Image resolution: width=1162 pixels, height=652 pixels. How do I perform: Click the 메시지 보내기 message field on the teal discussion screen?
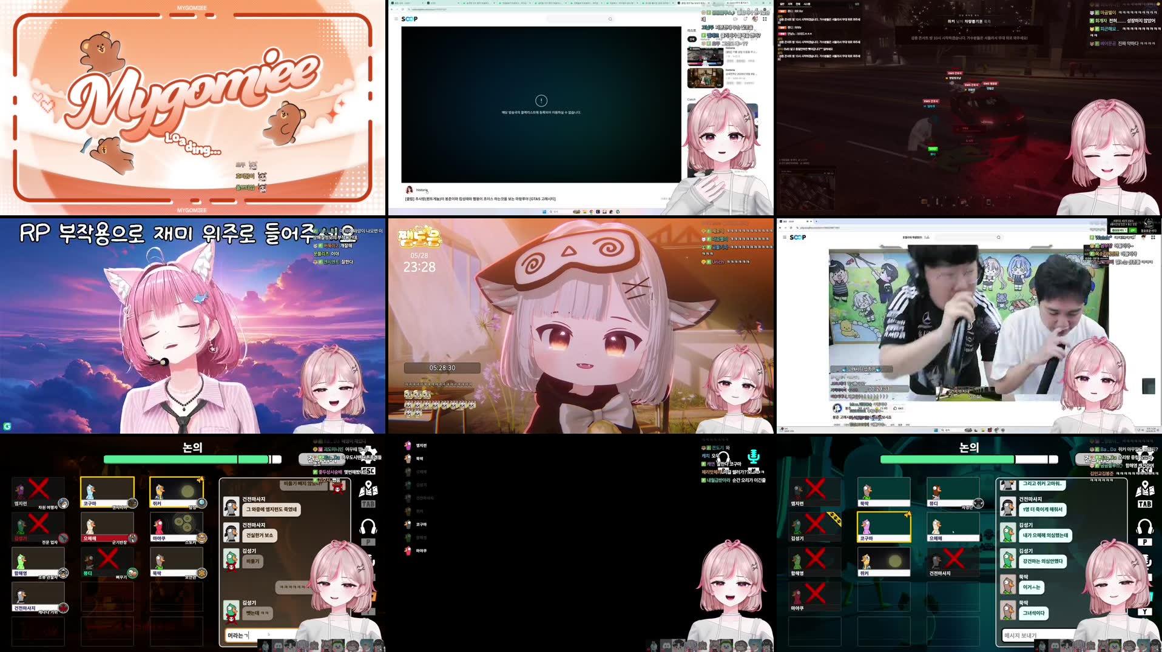point(1038,635)
